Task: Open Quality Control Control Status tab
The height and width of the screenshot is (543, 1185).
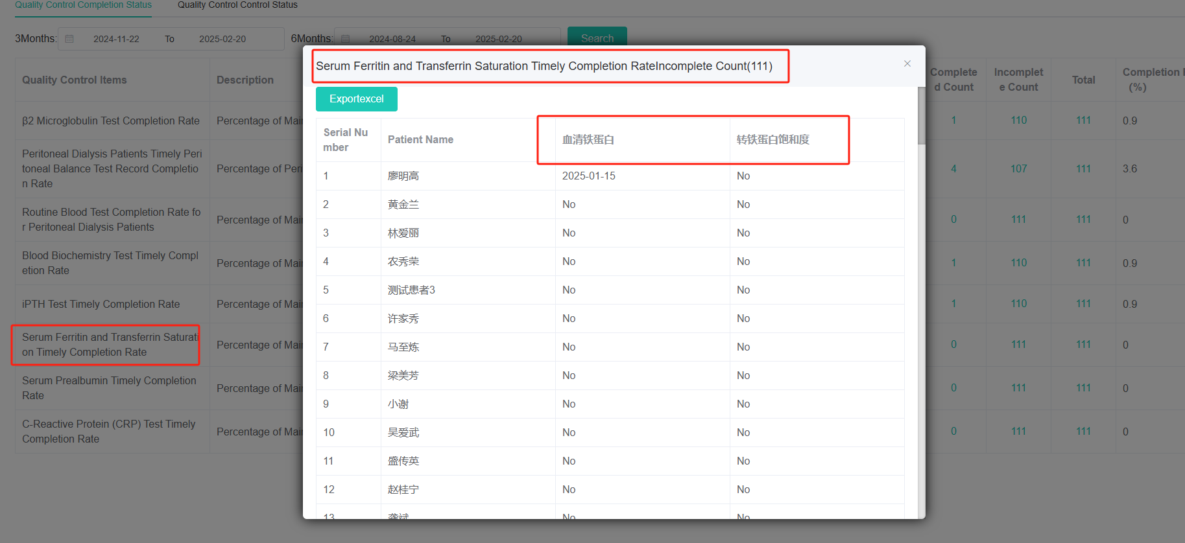Action: pos(237,5)
